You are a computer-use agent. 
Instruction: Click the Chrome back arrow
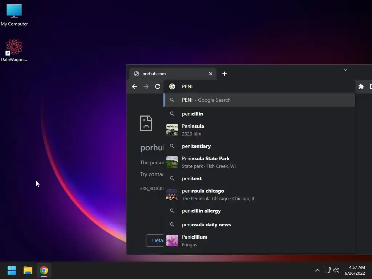tap(134, 86)
